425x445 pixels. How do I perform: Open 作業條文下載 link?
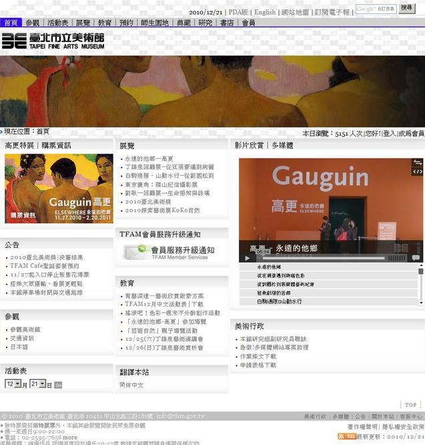[258, 356]
